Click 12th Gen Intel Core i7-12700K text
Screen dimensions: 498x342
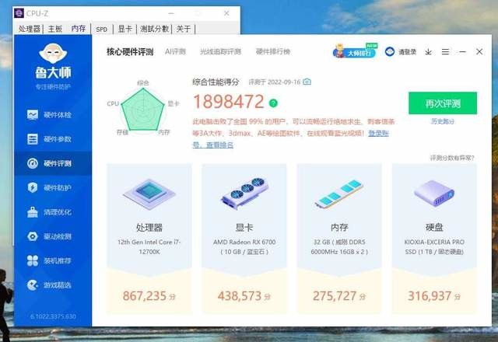point(149,247)
